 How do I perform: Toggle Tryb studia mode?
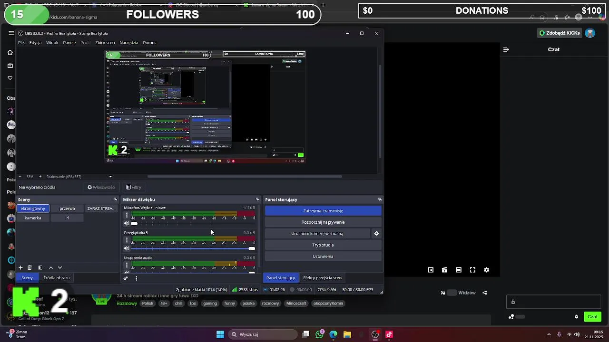tap(323, 245)
